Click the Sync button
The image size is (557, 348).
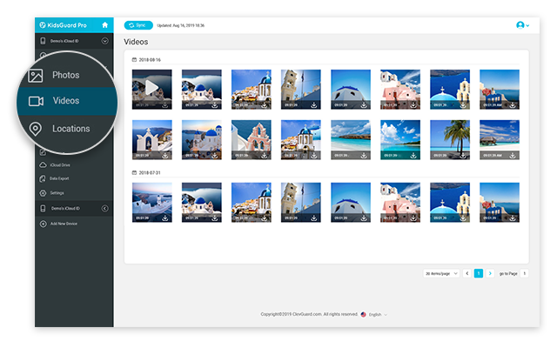[x=138, y=25]
